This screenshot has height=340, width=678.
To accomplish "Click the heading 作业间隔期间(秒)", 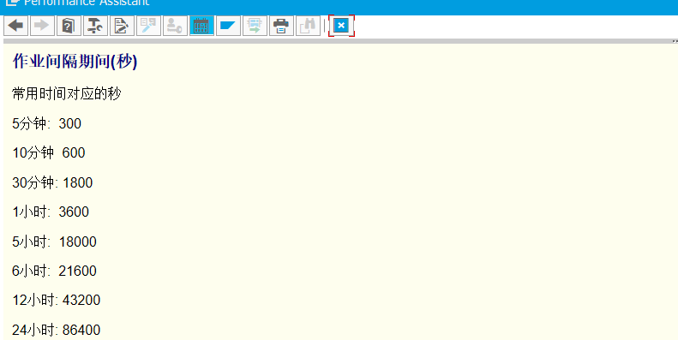I will coord(75,62).
